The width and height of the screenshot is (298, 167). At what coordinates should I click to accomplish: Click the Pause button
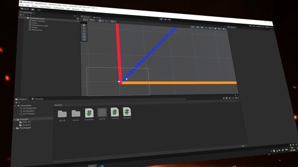(165, 19)
